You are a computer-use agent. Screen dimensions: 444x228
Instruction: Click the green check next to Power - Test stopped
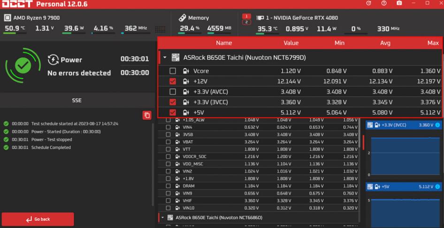pyautogui.click(x=6, y=139)
